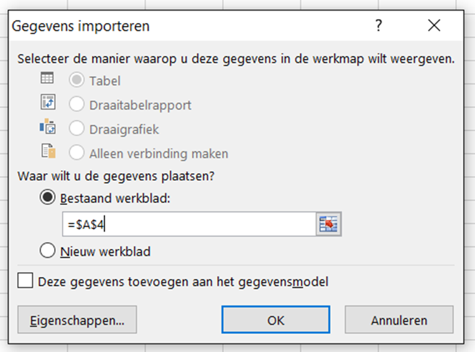Close the Gegevens importeren dialog
This screenshot has height=352, width=475.
tap(434, 25)
